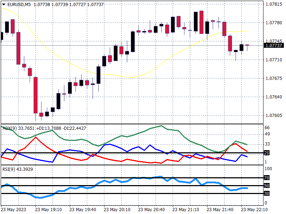Click the 23 May 2023 date label

click(14, 209)
